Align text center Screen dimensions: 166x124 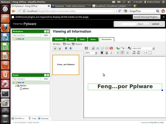(123, 53)
